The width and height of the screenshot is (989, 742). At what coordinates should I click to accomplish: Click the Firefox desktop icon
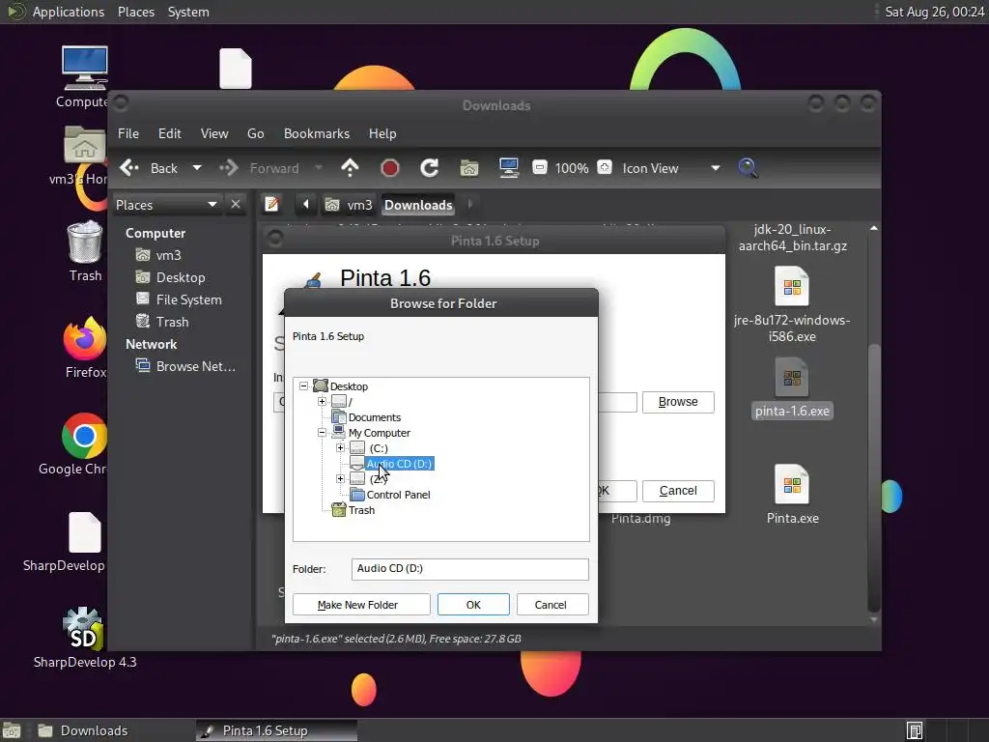(x=85, y=339)
